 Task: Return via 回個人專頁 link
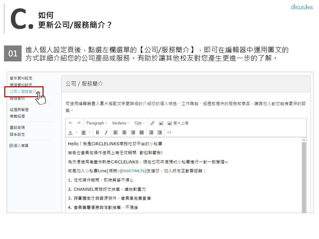coord(19,146)
